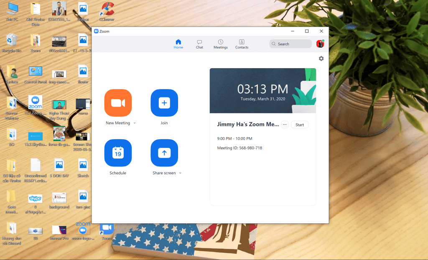Open the meeting more options ellipsis
The width and height of the screenshot is (428, 260).
285,125
